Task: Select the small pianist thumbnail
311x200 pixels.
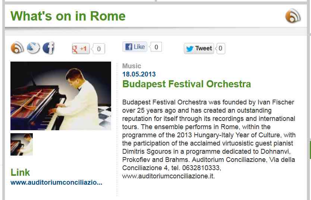Action: [x=22, y=144]
